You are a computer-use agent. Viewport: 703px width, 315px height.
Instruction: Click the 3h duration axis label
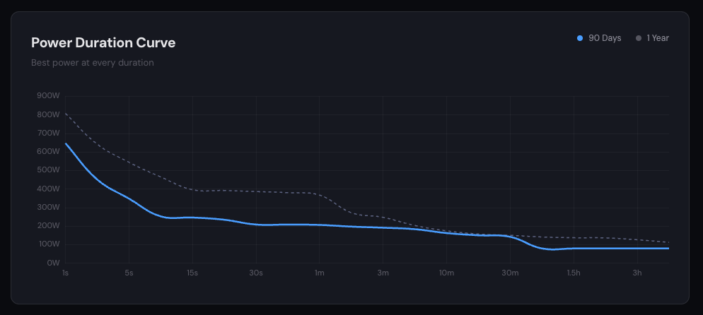point(637,273)
